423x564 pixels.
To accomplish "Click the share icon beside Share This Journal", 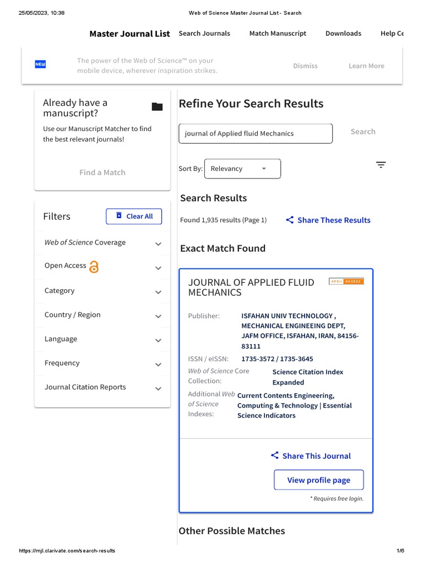I will point(275,455).
